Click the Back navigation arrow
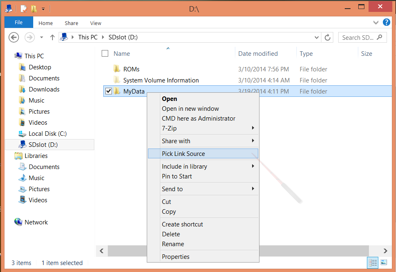 click(14, 38)
